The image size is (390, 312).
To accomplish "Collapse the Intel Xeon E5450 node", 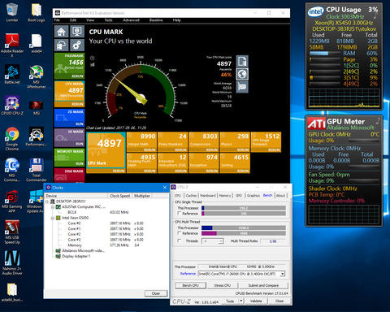I will tap(53, 218).
